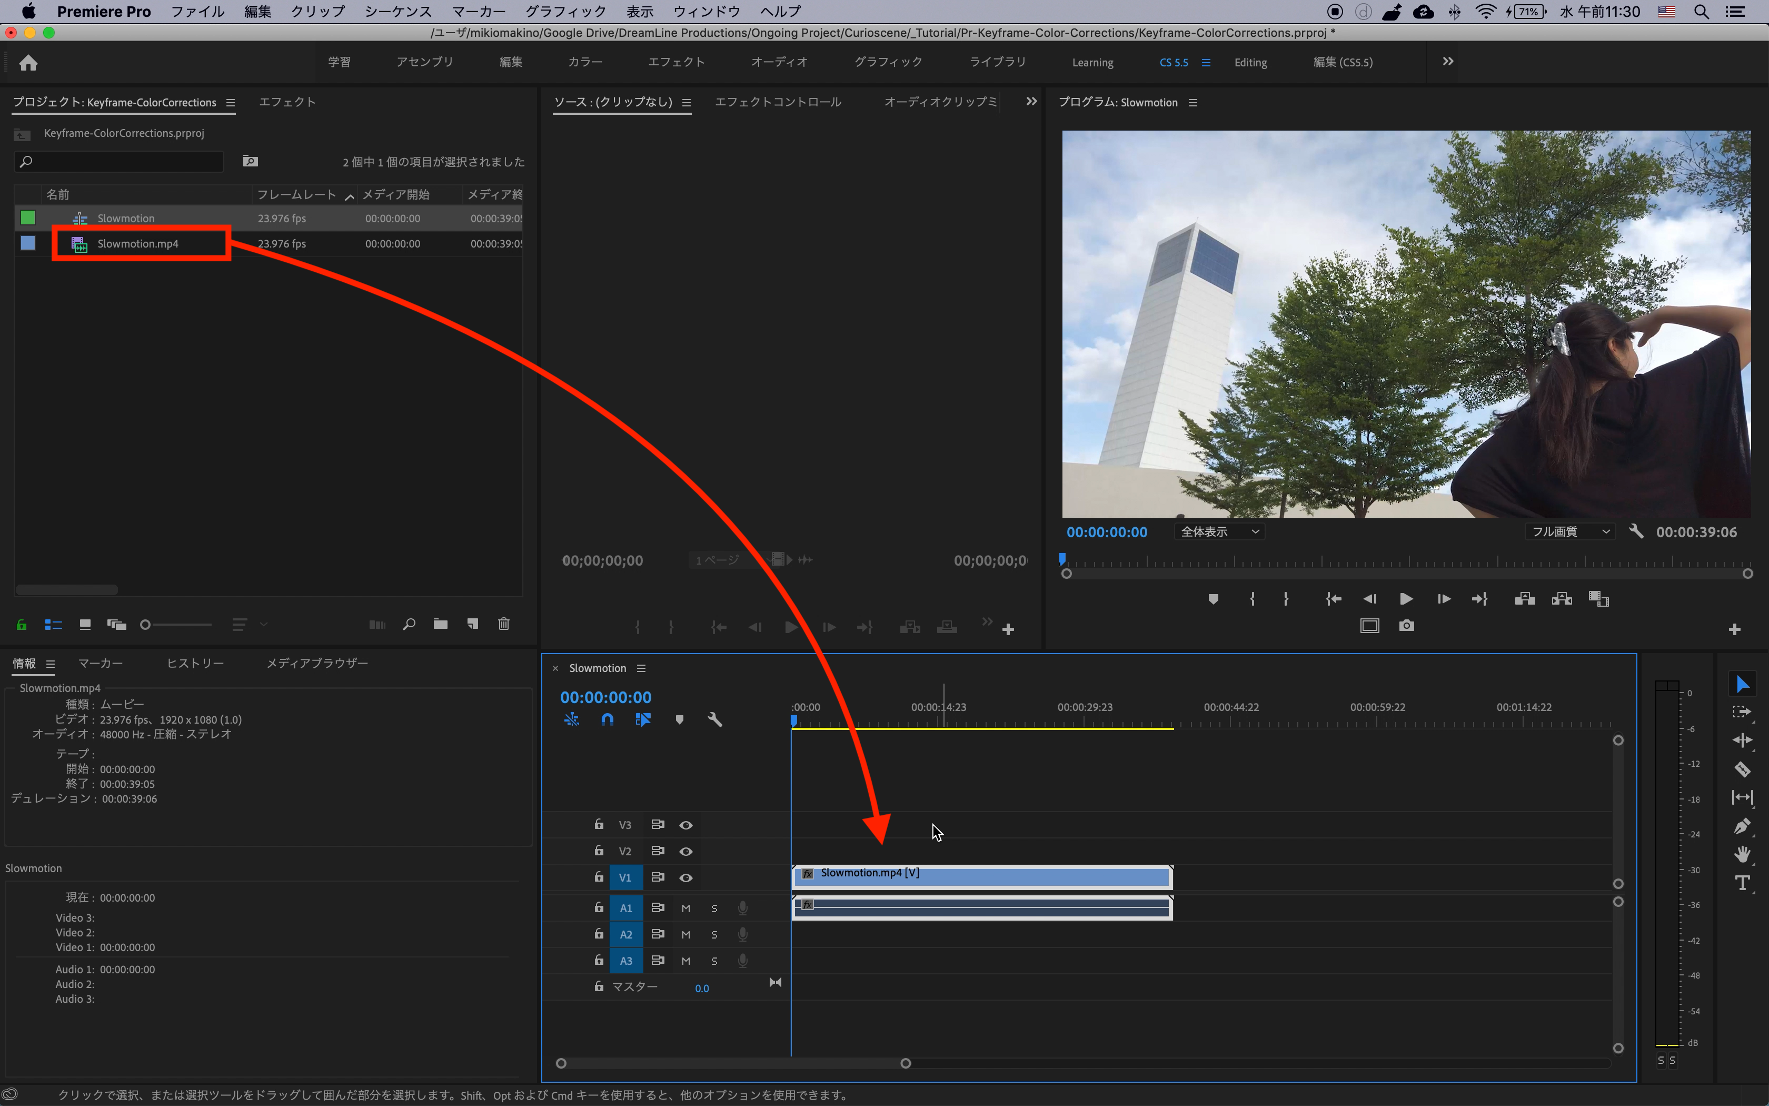Image resolution: width=1769 pixels, height=1106 pixels.
Task: Open the カラー workspace
Action: (585, 62)
